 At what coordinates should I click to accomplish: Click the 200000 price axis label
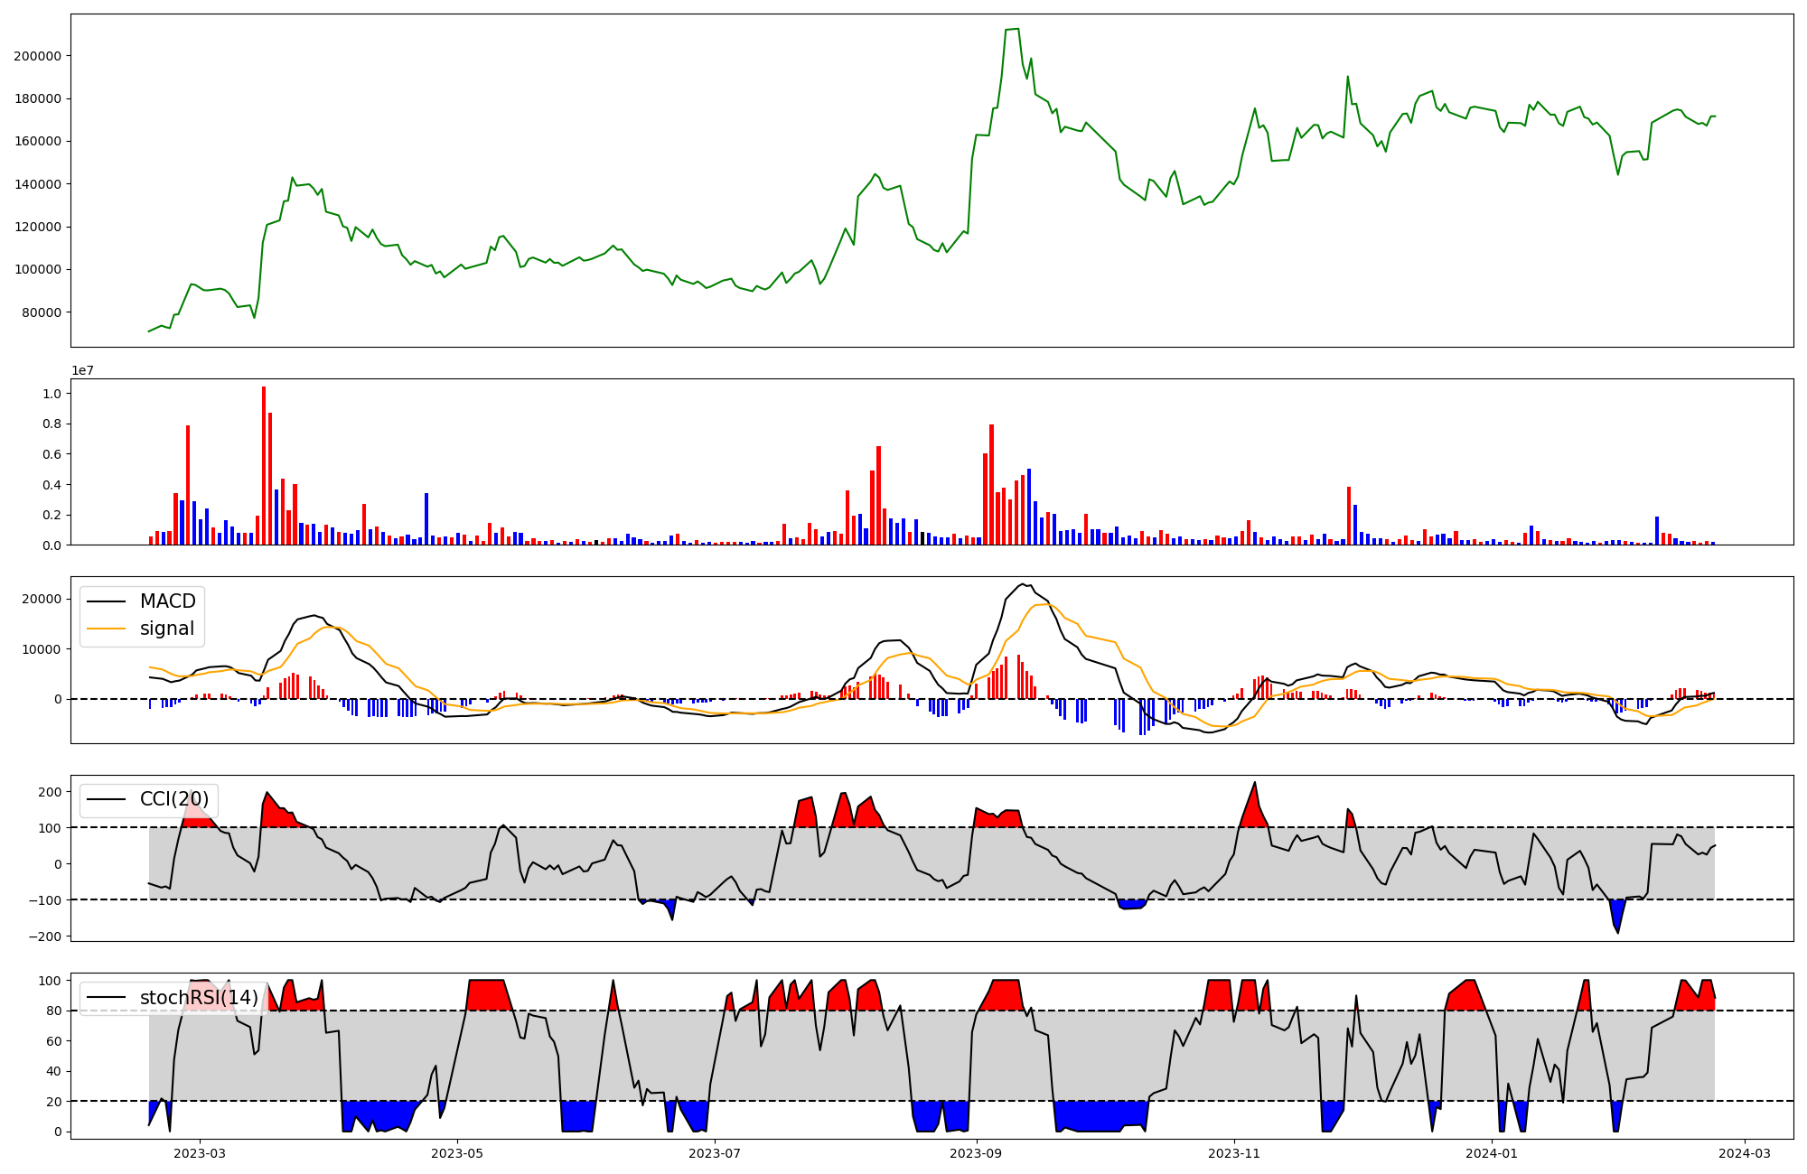37,56
